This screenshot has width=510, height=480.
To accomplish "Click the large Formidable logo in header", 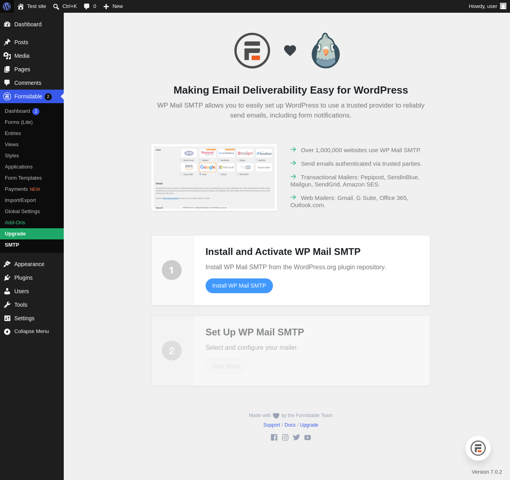I will click(x=252, y=51).
